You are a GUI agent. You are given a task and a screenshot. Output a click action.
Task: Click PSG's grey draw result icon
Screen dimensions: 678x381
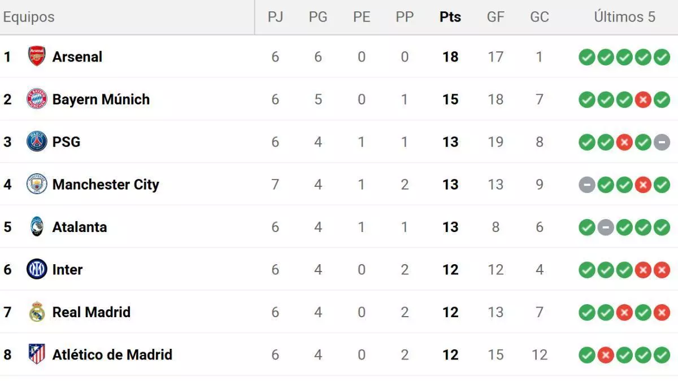662,142
